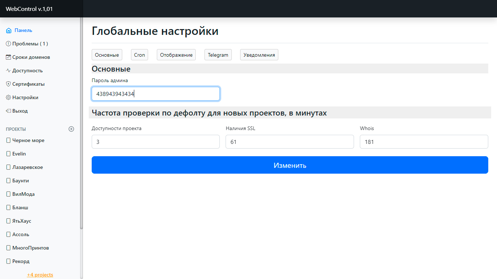The width and height of the screenshot is (497, 279).
Task: Open the Лазаревское project
Action: [x=28, y=167]
